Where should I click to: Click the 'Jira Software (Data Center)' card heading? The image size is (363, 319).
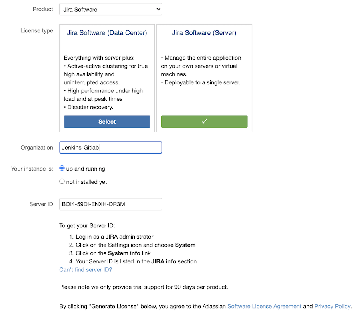[107, 33]
